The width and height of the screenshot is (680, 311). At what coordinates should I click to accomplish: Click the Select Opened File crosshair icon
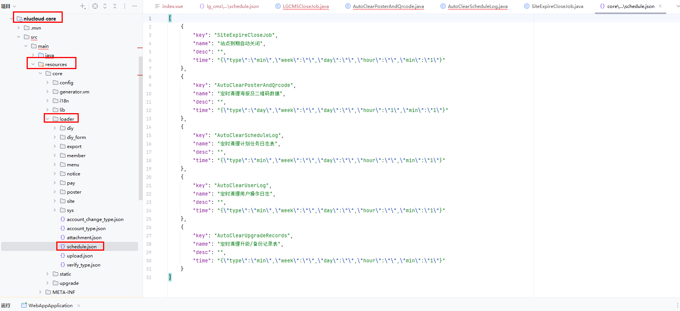coord(95,6)
